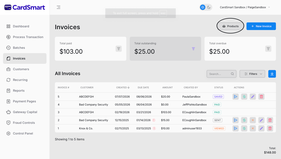Click the invoice Search field
The height and width of the screenshot is (159, 281).
tap(221, 74)
